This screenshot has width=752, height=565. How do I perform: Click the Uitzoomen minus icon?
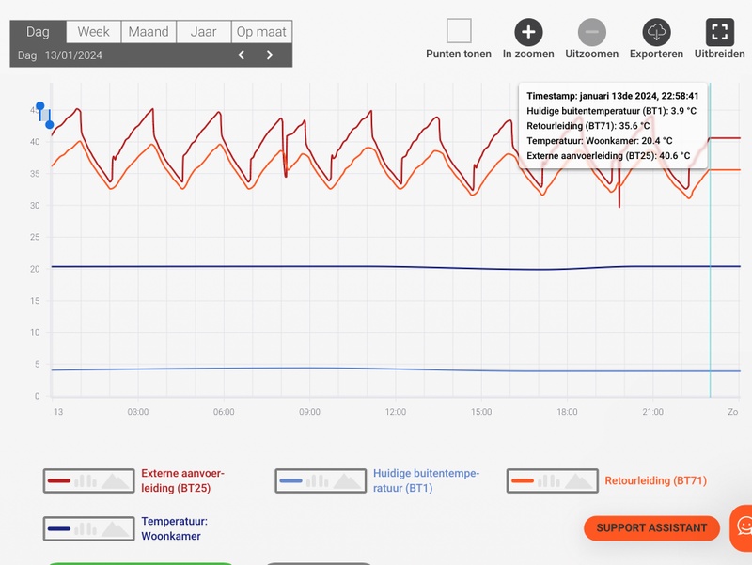point(591,32)
